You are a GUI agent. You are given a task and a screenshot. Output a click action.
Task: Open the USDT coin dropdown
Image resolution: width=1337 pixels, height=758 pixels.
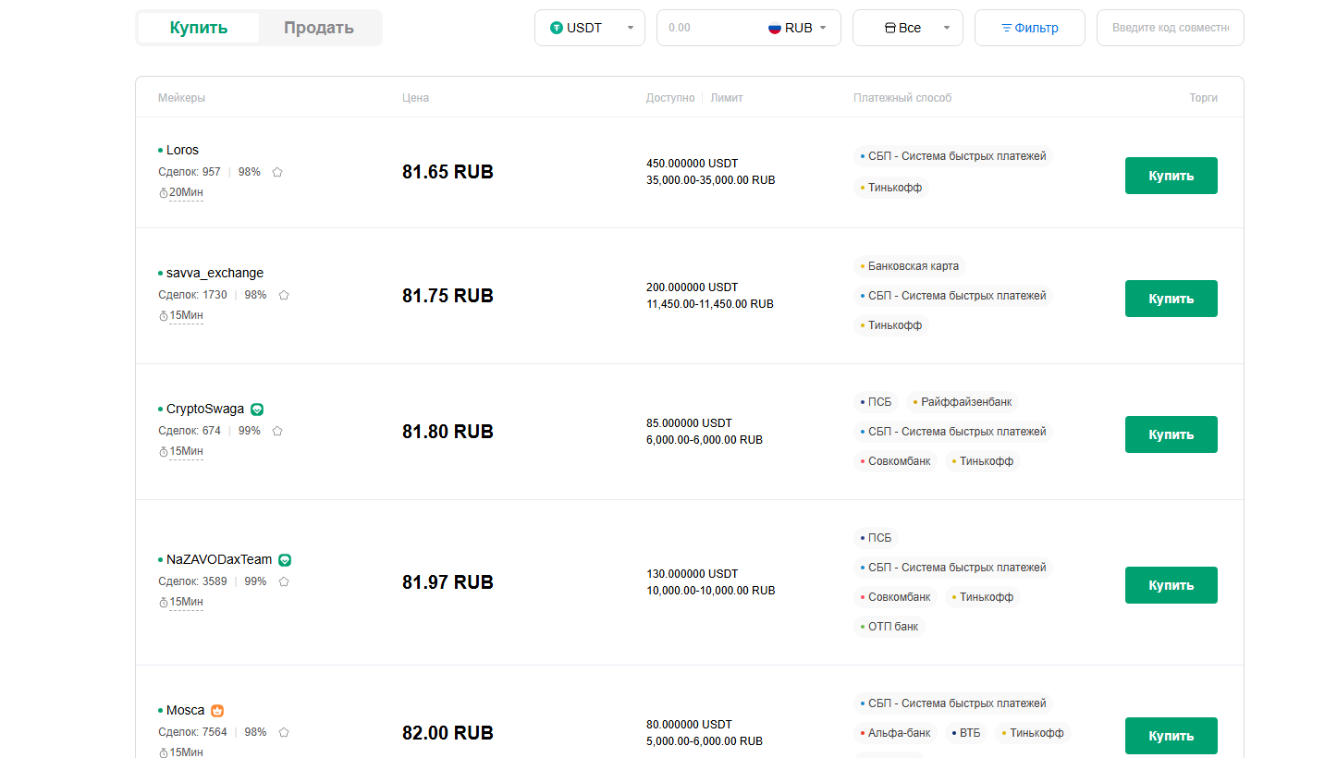[x=590, y=28]
